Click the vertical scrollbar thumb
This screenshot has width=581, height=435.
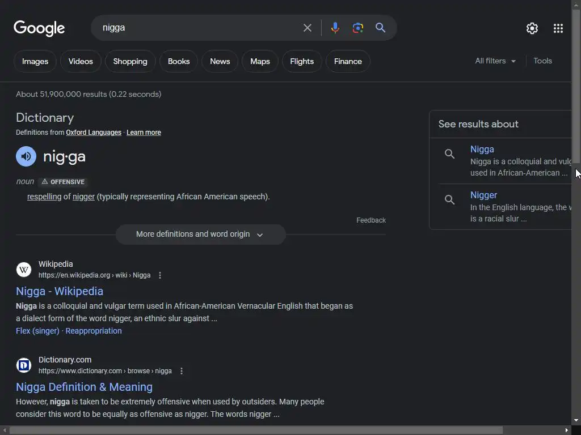(576, 85)
